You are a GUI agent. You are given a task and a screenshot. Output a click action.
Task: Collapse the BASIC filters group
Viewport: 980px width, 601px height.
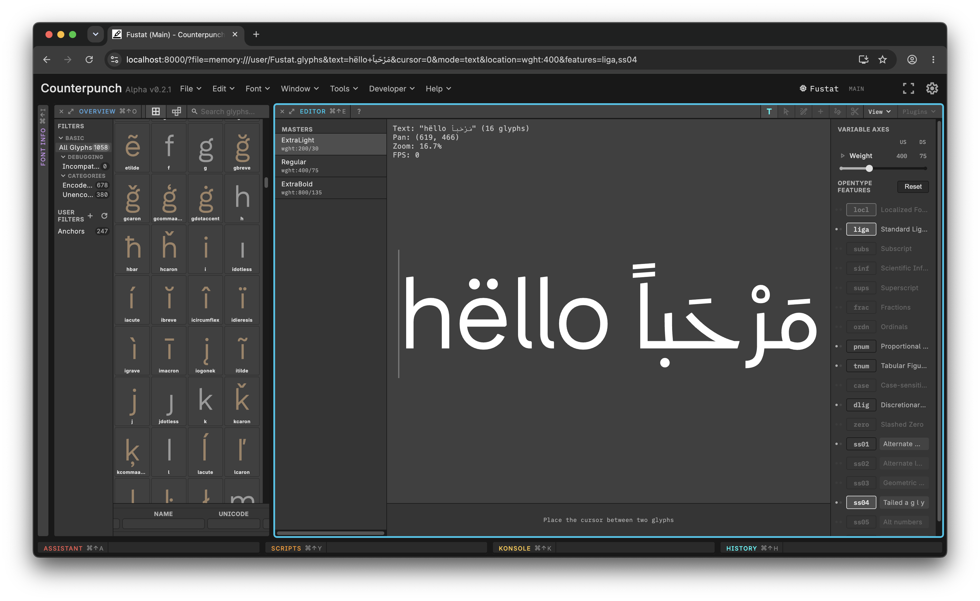[x=61, y=138]
